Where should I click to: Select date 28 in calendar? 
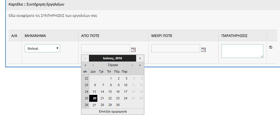[x=102, y=105]
